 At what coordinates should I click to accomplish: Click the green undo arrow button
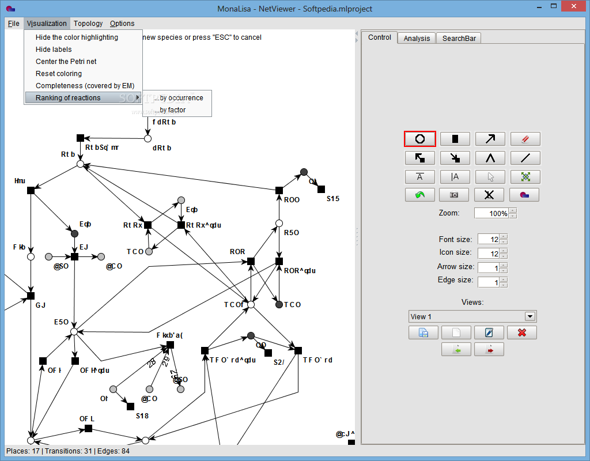(x=420, y=195)
